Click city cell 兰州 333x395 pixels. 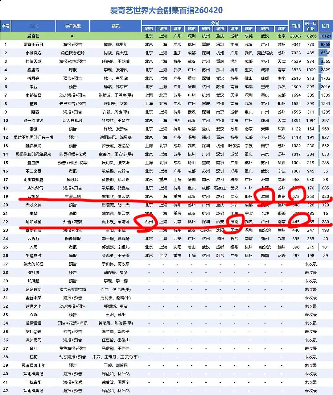[282, 230]
